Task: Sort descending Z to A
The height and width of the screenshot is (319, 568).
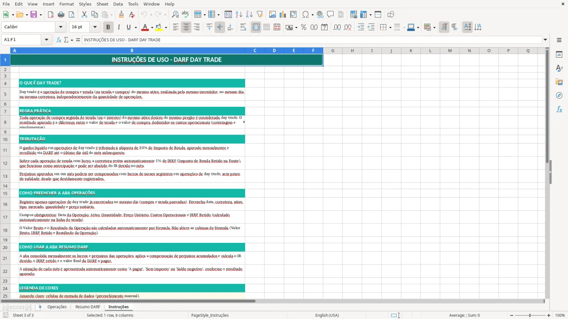Action: (x=249, y=15)
